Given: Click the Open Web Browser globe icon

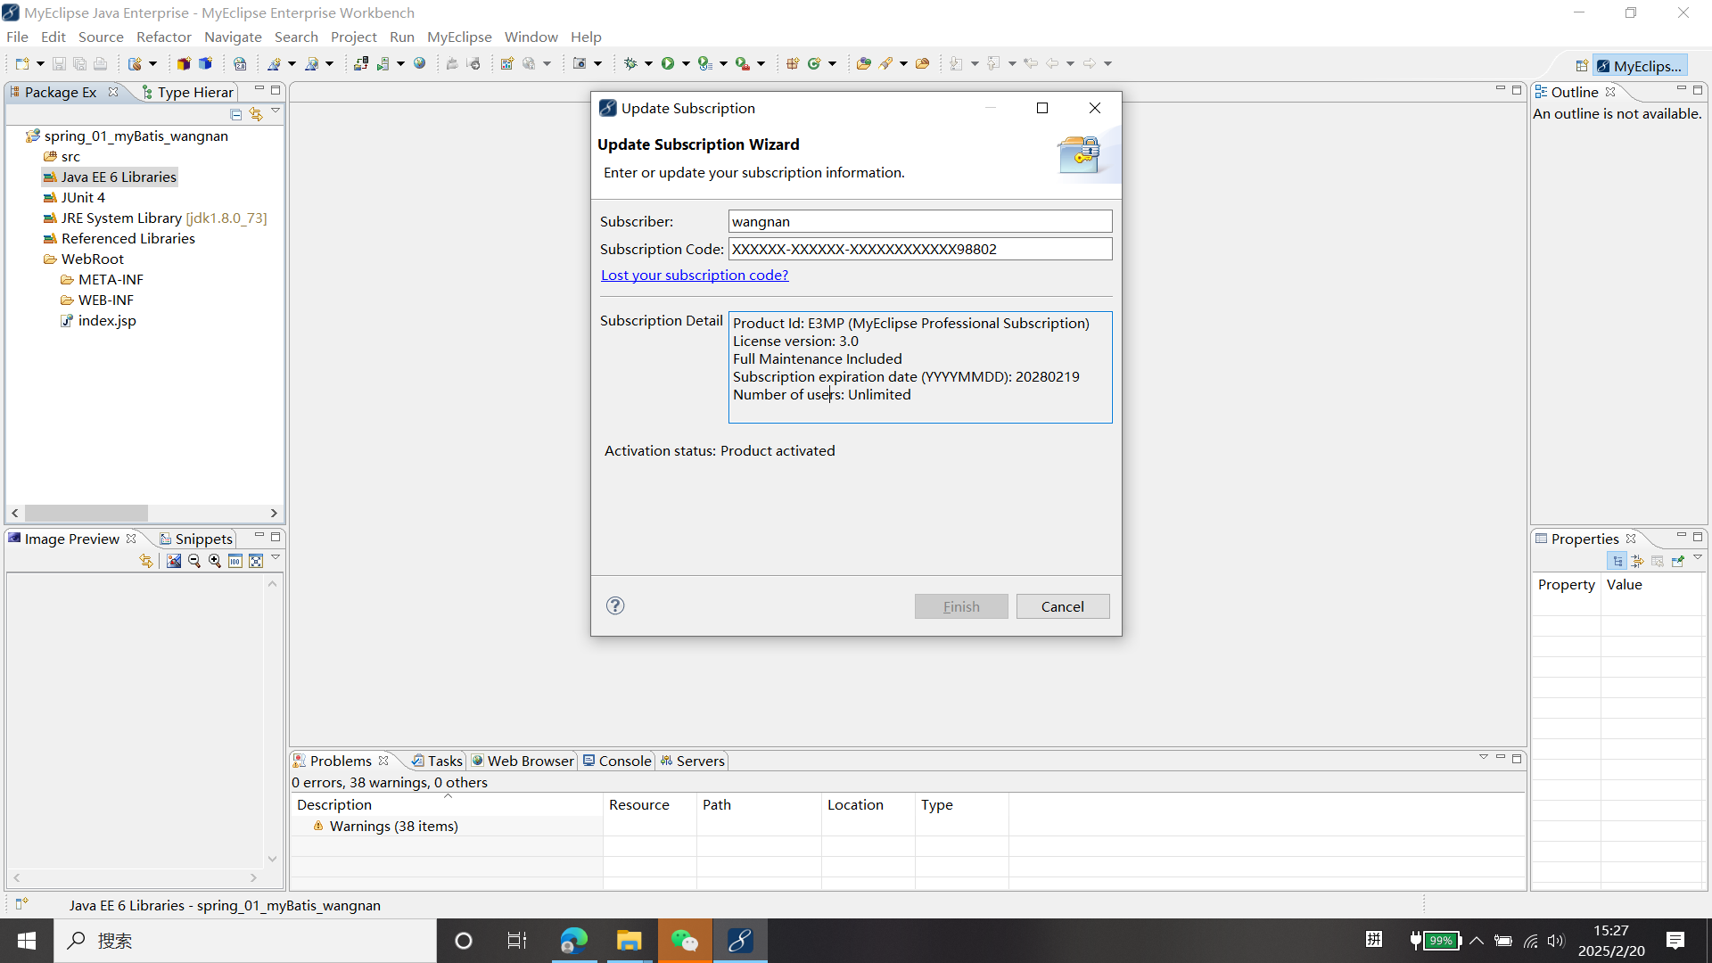Looking at the screenshot, I should point(419,63).
